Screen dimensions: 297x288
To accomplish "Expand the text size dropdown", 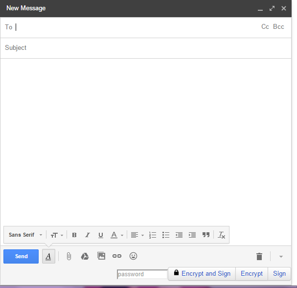I will click(57, 235).
